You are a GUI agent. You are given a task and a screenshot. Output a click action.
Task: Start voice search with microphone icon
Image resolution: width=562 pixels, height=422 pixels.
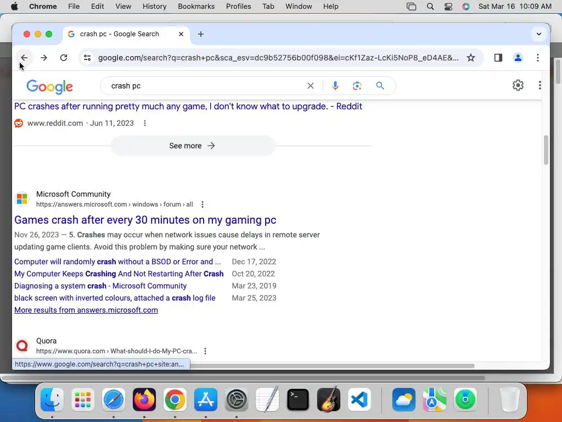(335, 86)
